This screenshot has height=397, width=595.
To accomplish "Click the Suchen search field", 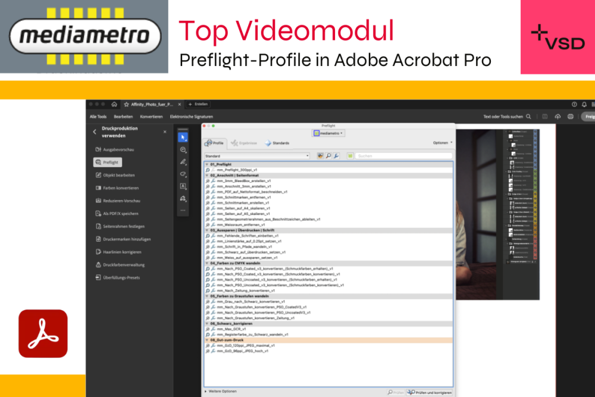I will click(402, 156).
